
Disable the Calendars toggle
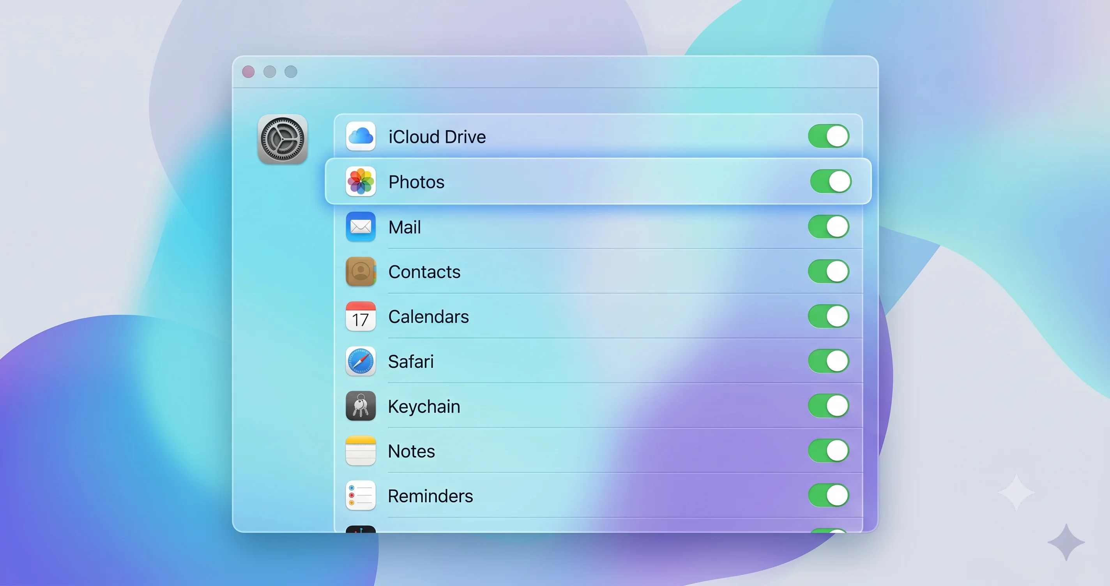[829, 316]
